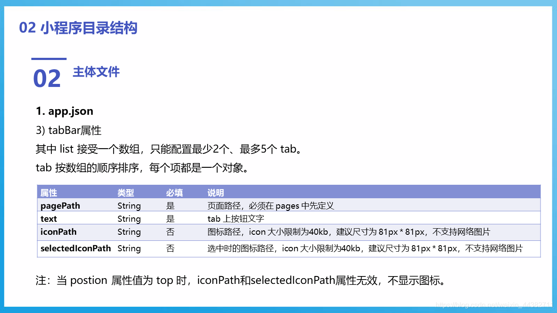The height and width of the screenshot is (313, 557).
Task: Click description starting '选中时的图标路径'
Action: [x=365, y=248]
